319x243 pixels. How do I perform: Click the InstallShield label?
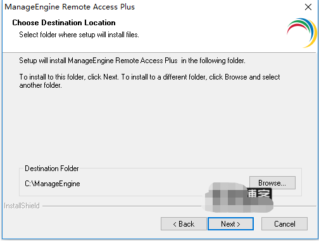(x=22, y=206)
